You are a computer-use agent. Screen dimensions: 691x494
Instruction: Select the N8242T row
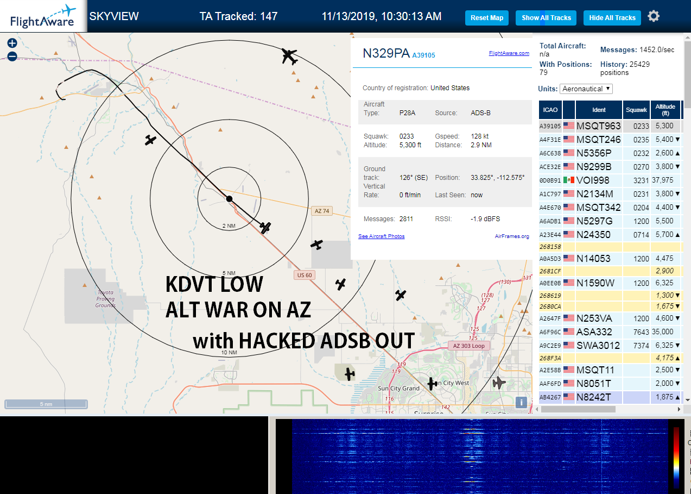610,397
